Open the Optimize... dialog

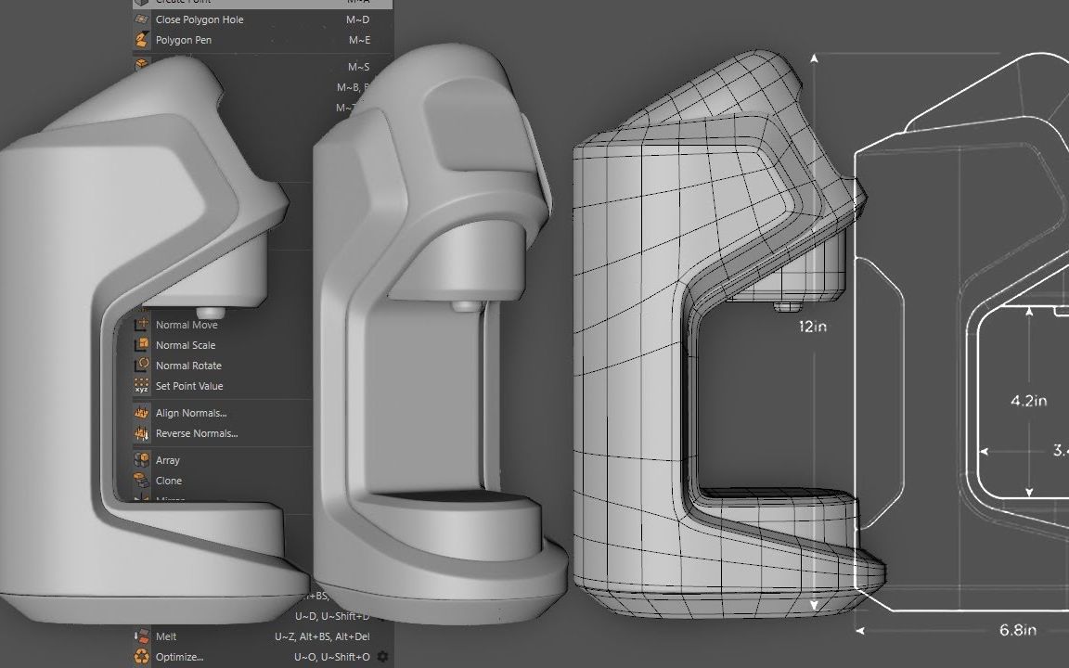coord(178,656)
